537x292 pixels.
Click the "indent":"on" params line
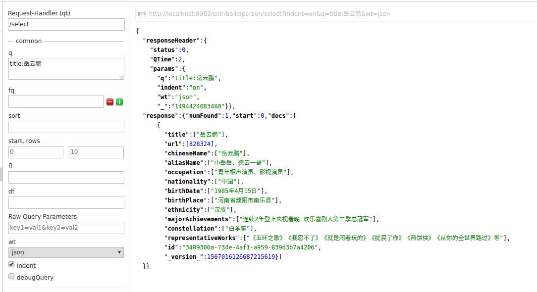pos(182,88)
